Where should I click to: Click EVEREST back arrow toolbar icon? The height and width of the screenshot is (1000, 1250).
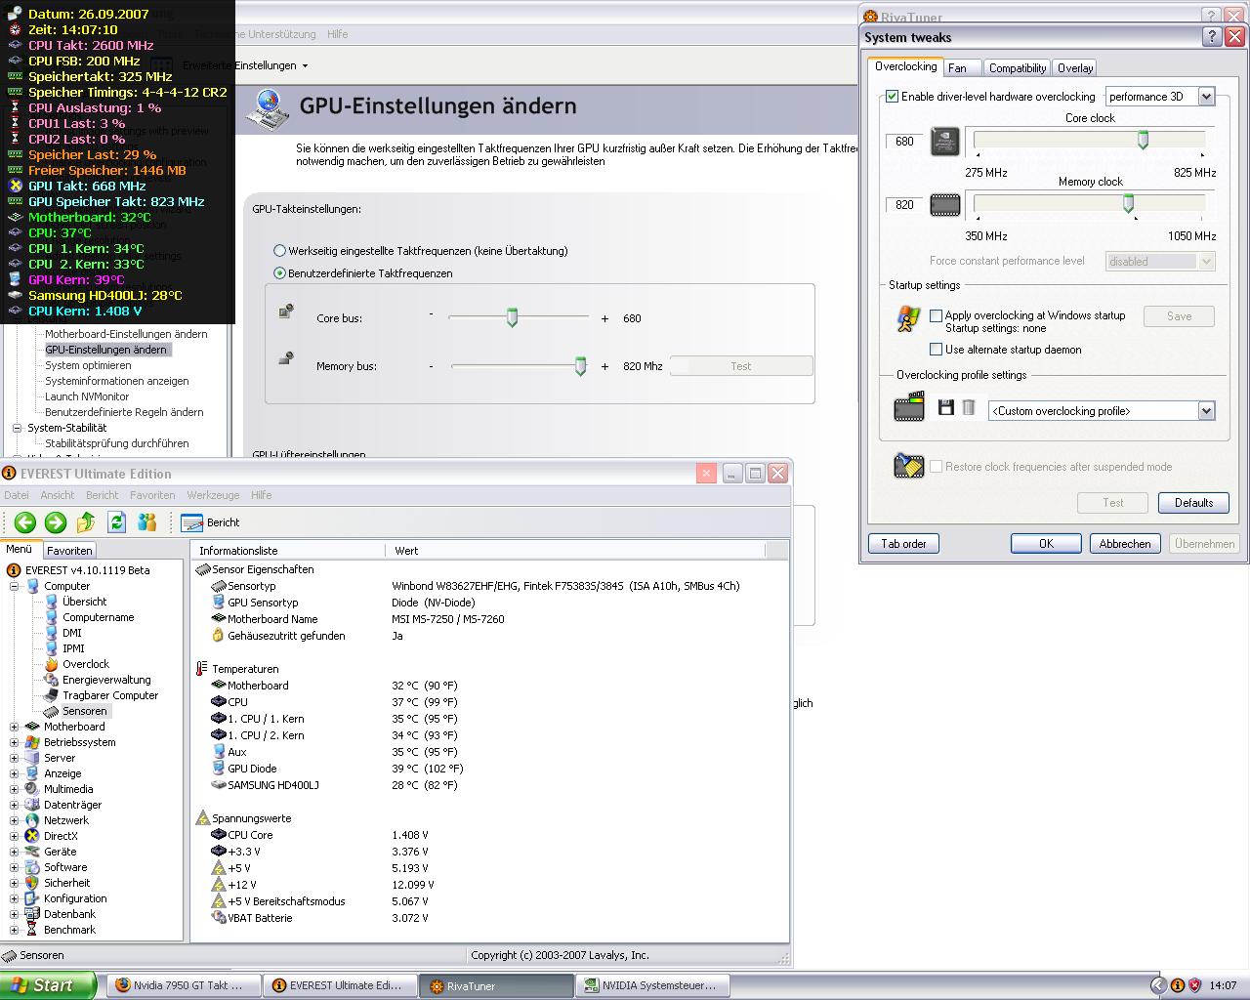(25, 522)
